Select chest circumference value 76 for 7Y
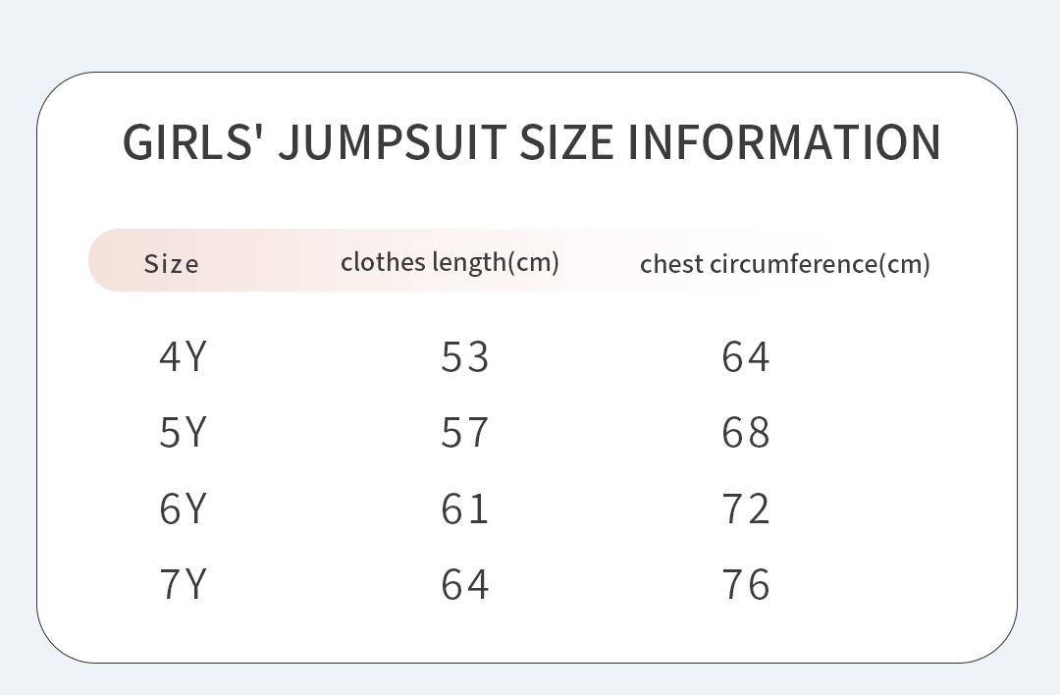The height and width of the screenshot is (695, 1060). (x=746, y=584)
